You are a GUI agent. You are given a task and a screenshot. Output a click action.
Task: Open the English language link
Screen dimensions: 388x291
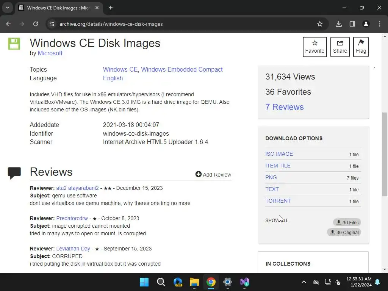113,78
